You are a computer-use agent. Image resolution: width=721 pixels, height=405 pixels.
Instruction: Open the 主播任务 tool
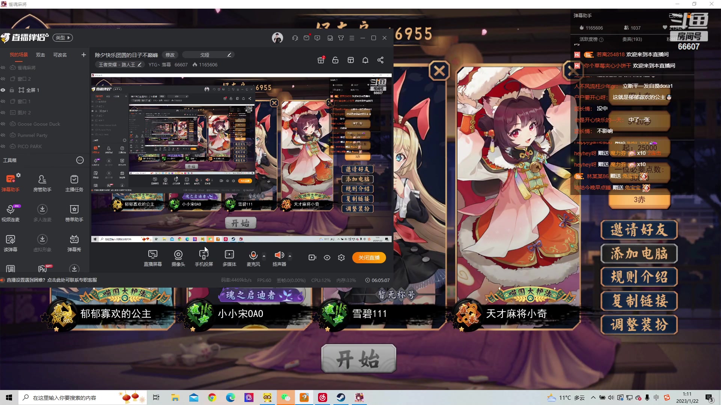pos(74,183)
